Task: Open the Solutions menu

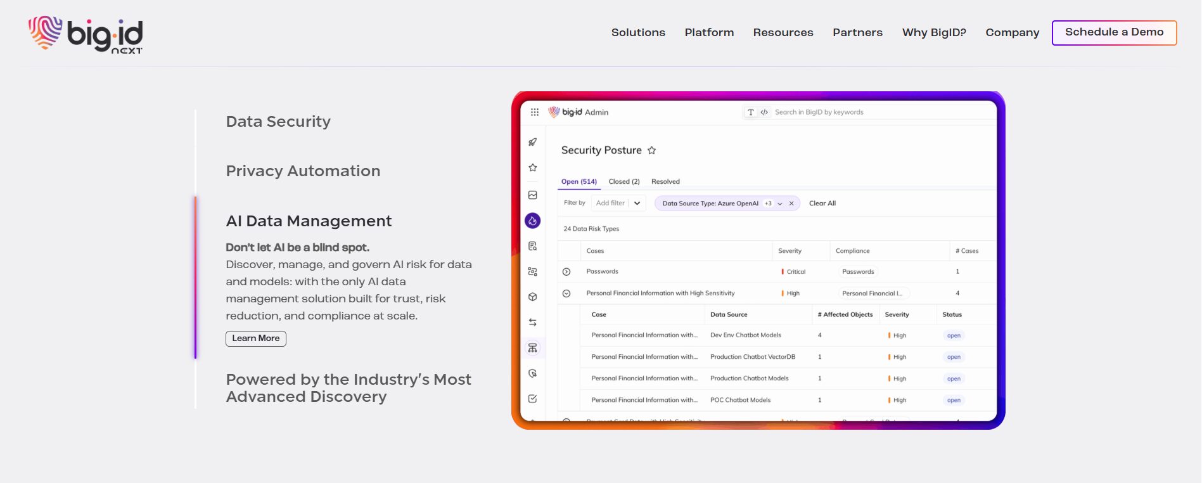Action: [638, 32]
